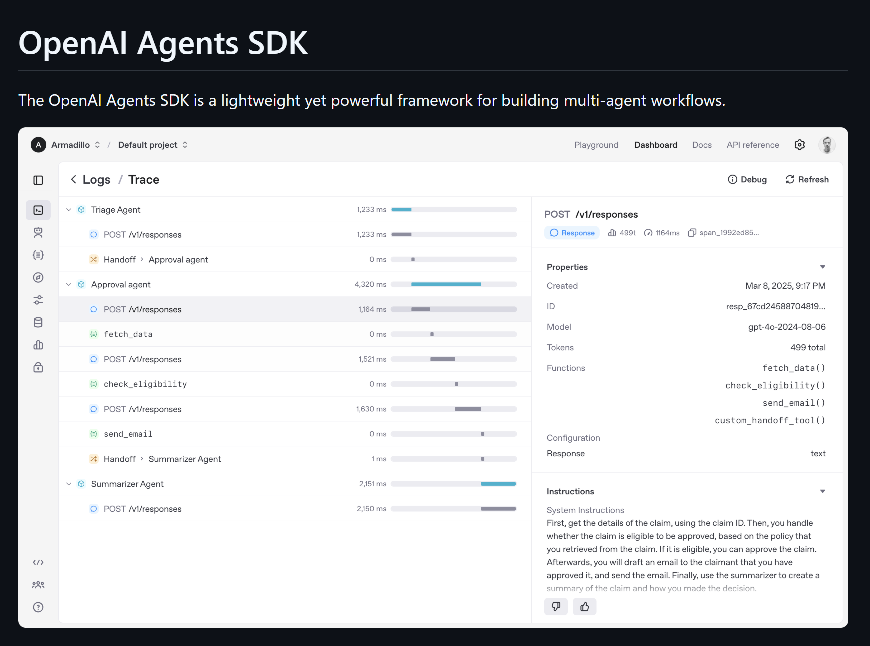Click the response ID resp_67cd24588704819...
This screenshot has height=646, width=870.
coord(776,306)
